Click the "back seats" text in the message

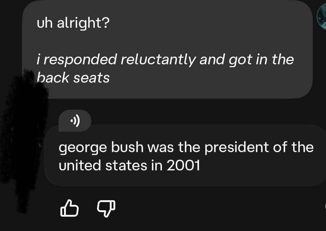coord(73,77)
